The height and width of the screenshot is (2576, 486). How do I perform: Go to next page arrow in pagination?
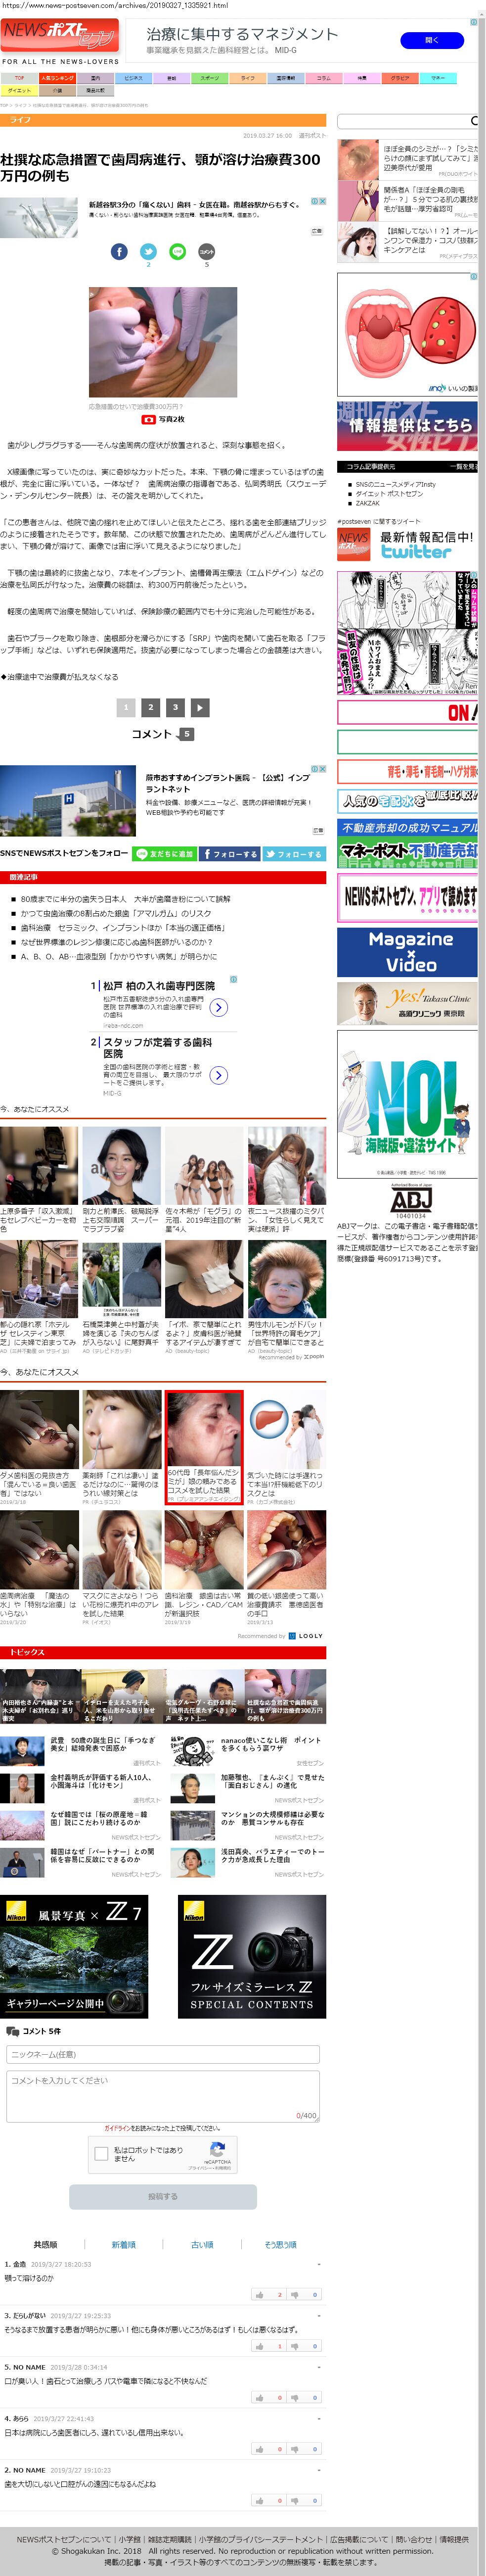pyautogui.click(x=200, y=707)
